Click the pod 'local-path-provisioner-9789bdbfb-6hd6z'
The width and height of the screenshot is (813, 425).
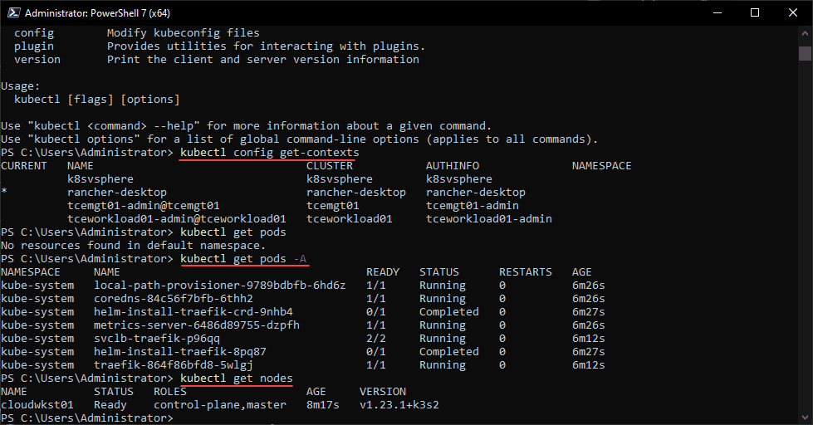point(219,286)
